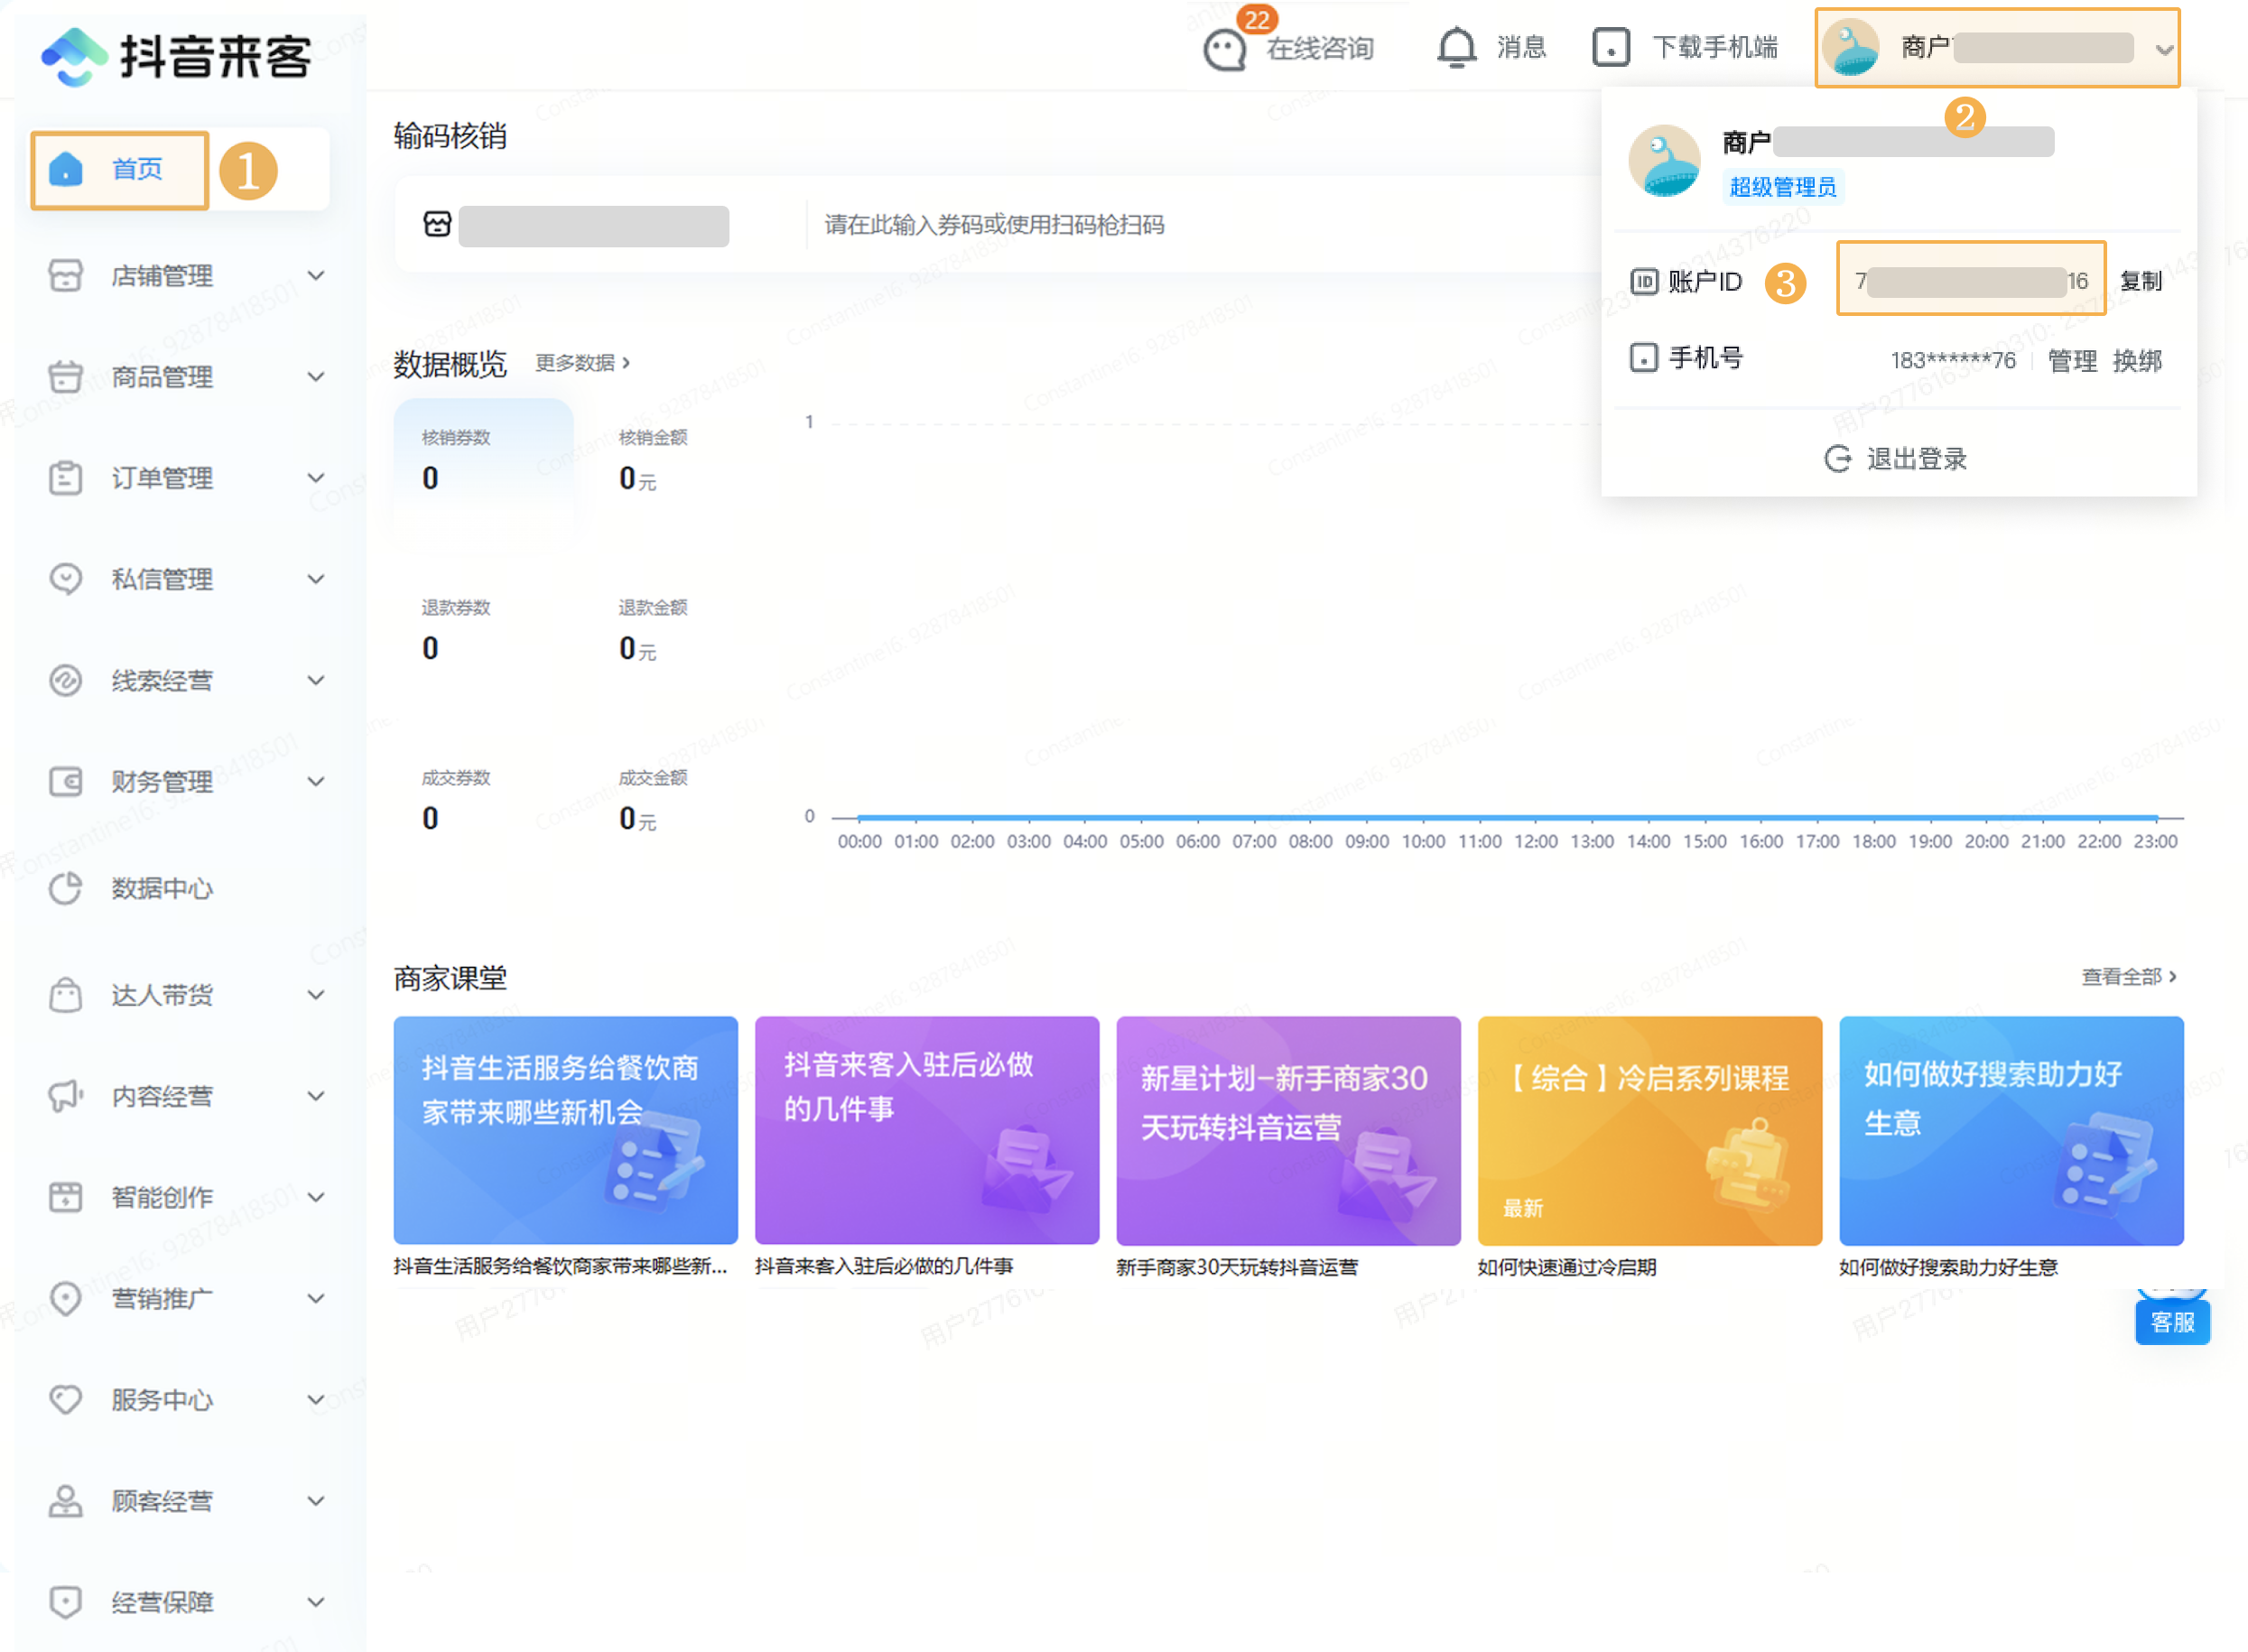Image resolution: width=2248 pixels, height=1652 pixels.
Task: Expand the 内容经营 menu chevron
Action: click(316, 1096)
